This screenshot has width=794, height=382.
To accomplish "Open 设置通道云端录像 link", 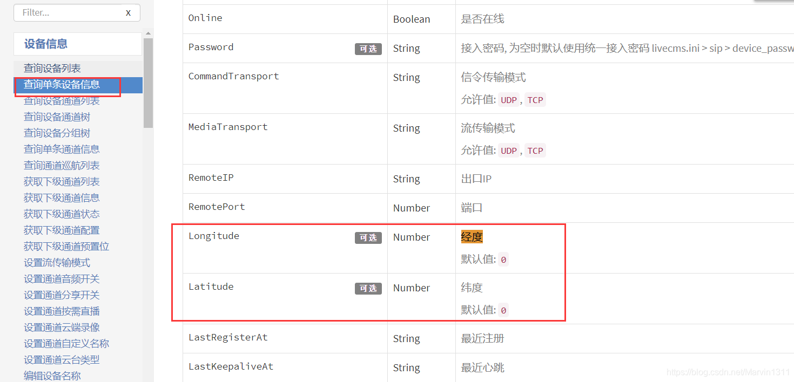I will 62,328.
